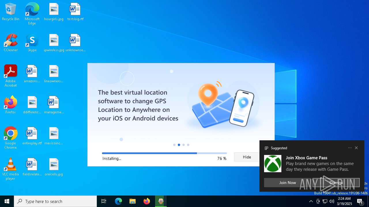Select the third slide indicator dot

[184, 145]
